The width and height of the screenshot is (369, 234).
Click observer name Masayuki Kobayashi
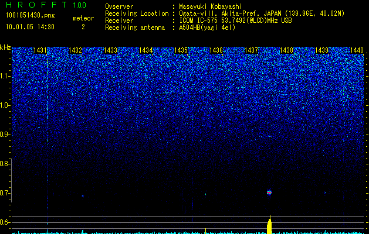(211, 7)
